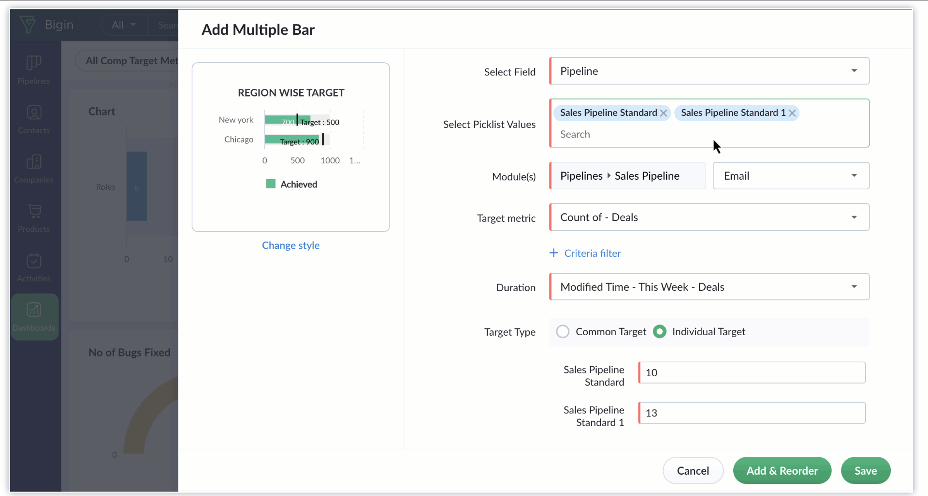Image resolution: width=928 pixels, height=496 pixels.
Task: Click the Bigin logo icon
Action: click(x=28, y=24)
